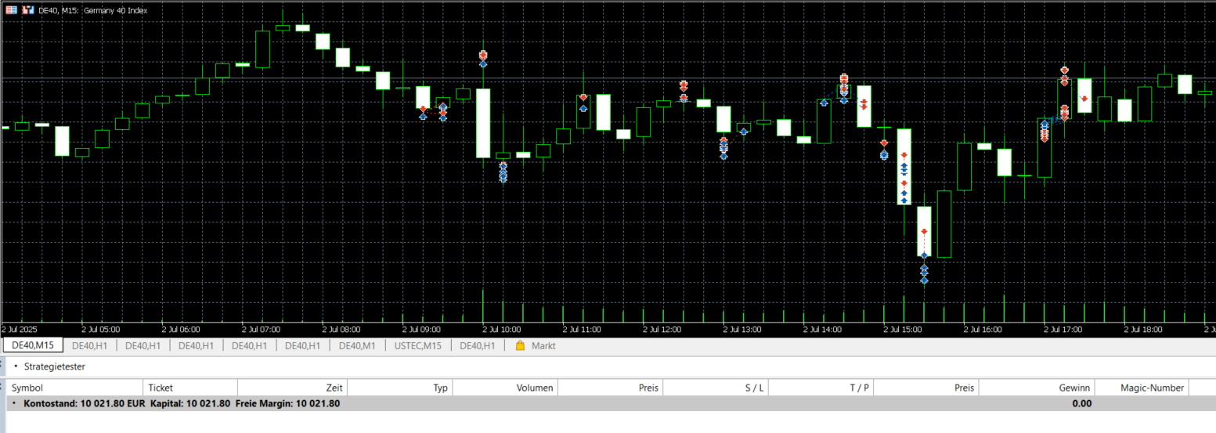Click the red-blue table icon at chart top-left
The width and height of the screenshot is (1216, 433).
(x=12, y=10)
